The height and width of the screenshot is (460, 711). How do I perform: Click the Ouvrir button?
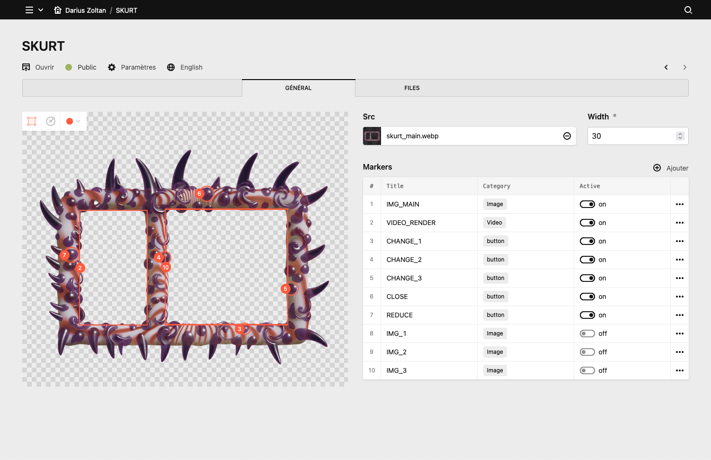[x=38, y=67]
